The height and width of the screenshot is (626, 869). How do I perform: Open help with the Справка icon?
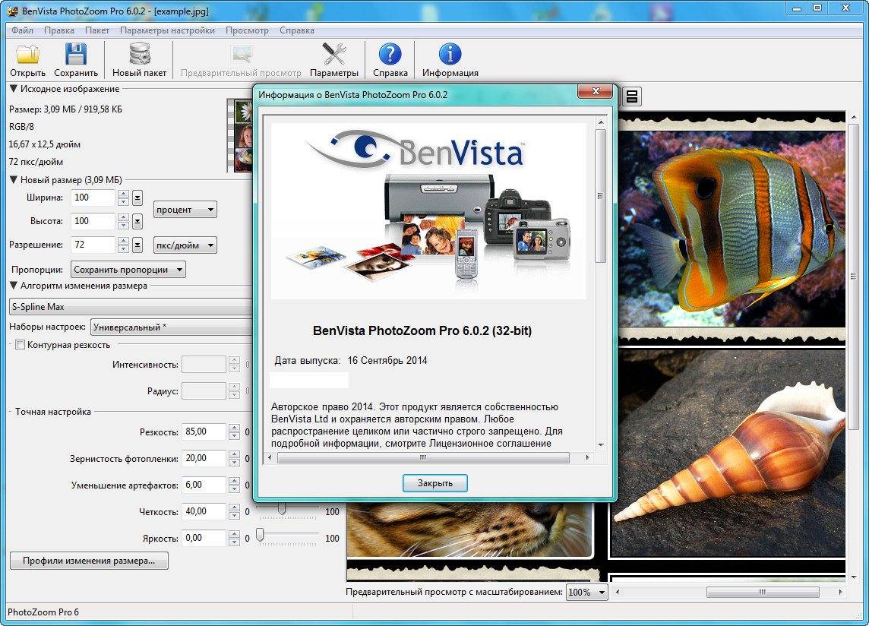click(390, 61)
